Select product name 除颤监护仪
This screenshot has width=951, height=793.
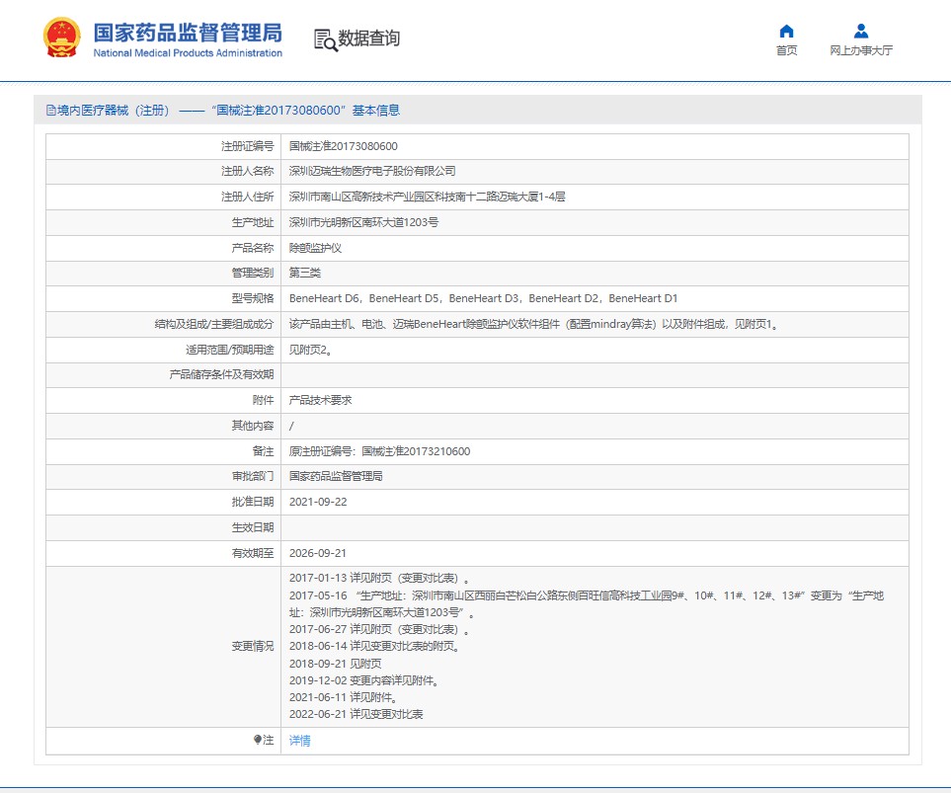coord(315,248)
